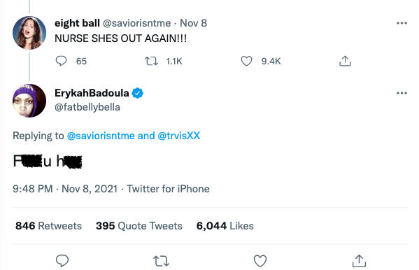Reply to ErykahBadoula's tweet
This screenshot has width=419, height=270.
coord(62,261)
